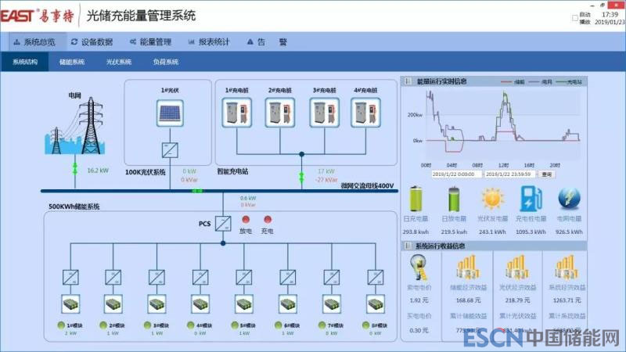Click the 电网电量 lightning bolt icon
The width and height of the screenshot is (626, 352).
(x=568, y=199)
